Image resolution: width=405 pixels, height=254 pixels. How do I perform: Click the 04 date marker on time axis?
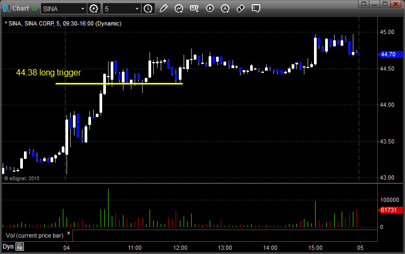click(67, 248)
